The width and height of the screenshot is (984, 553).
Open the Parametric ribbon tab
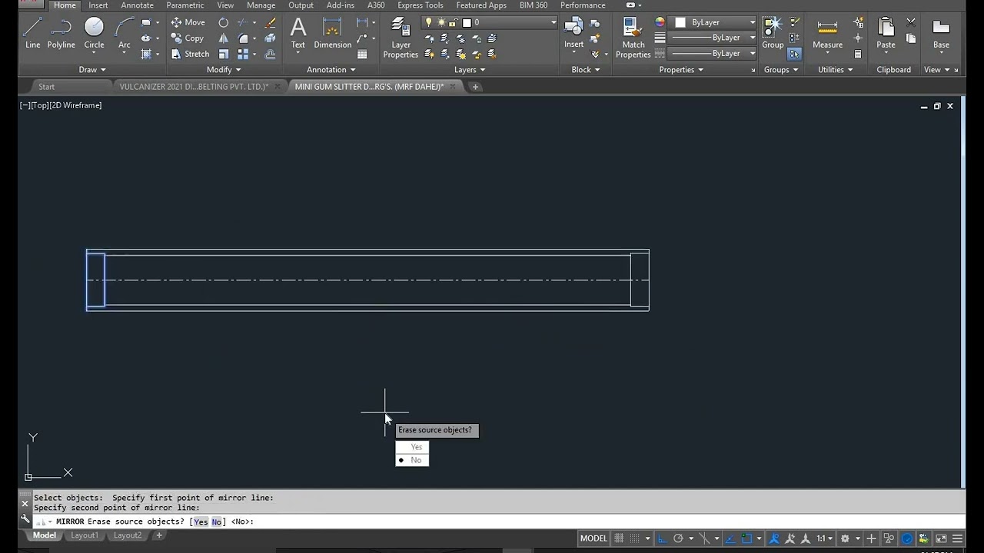[185, 5]
